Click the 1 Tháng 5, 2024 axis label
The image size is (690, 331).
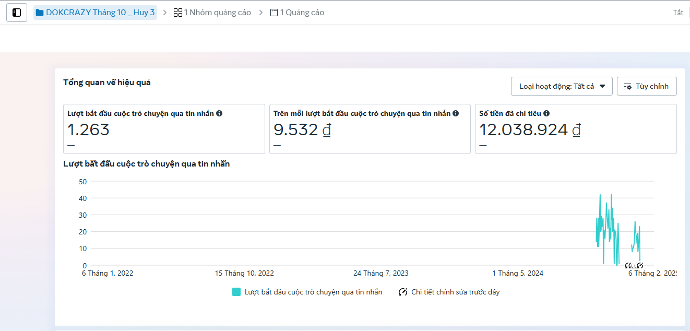pyautogui.click(x=518, y=273)
